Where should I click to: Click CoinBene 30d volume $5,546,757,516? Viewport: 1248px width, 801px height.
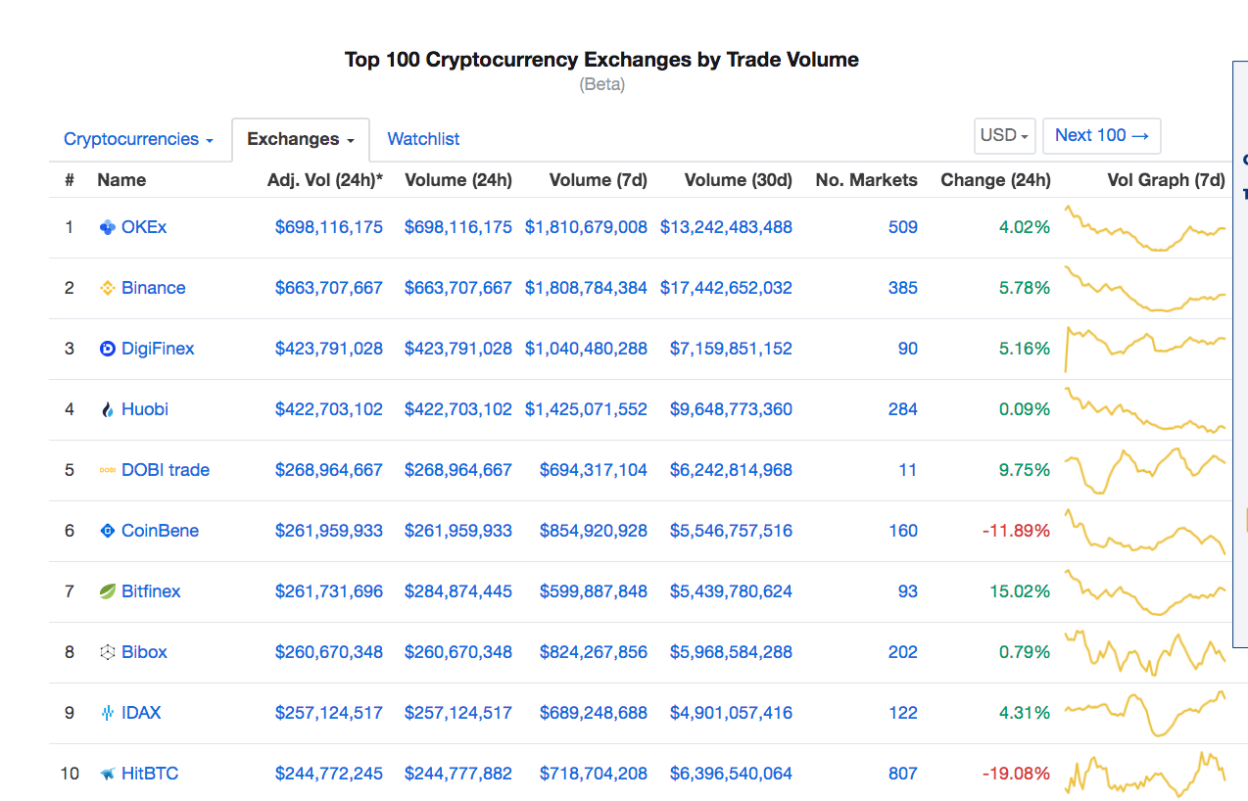[731, 531]
